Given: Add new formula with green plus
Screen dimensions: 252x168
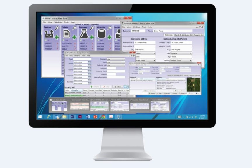Looking at the screenshot, I should 92,37.
